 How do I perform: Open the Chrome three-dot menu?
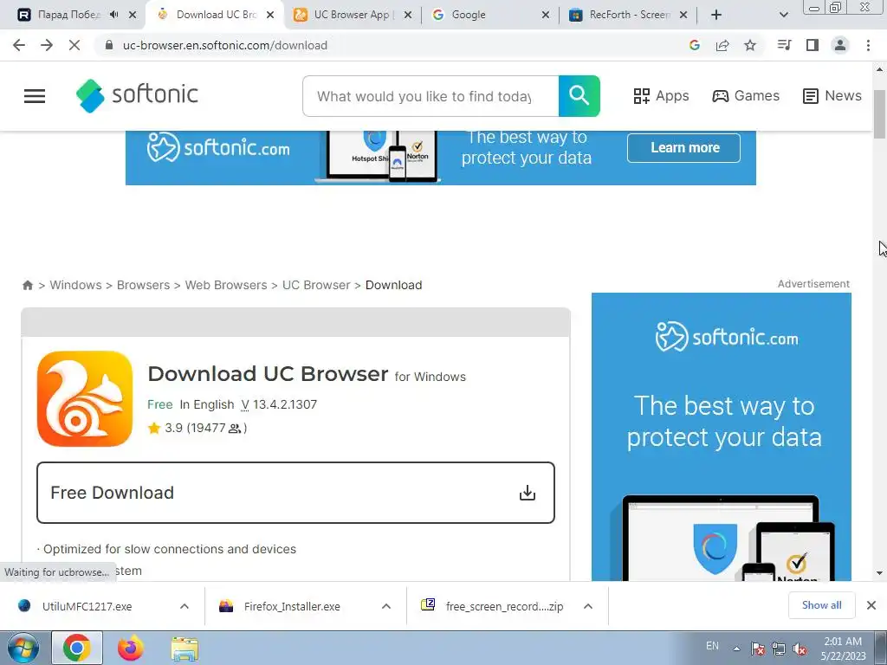(868, 45)
